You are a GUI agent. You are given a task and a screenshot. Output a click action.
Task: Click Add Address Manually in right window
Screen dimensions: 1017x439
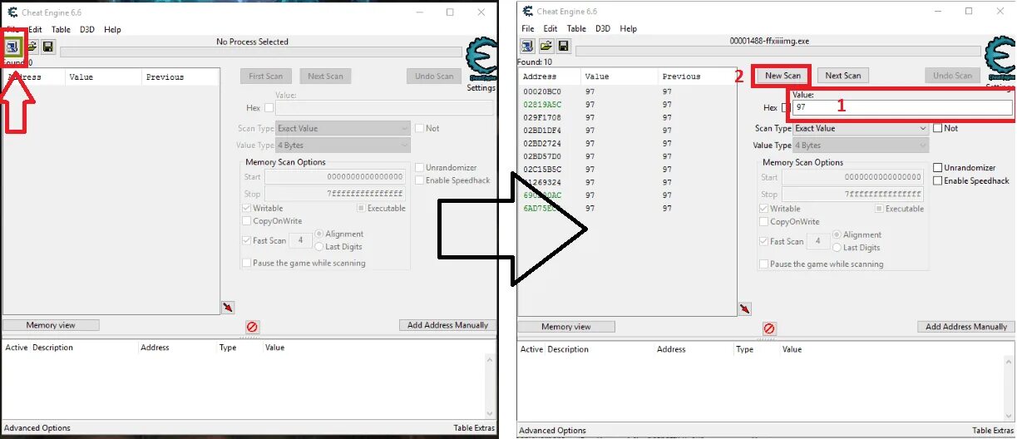[966, 327]
